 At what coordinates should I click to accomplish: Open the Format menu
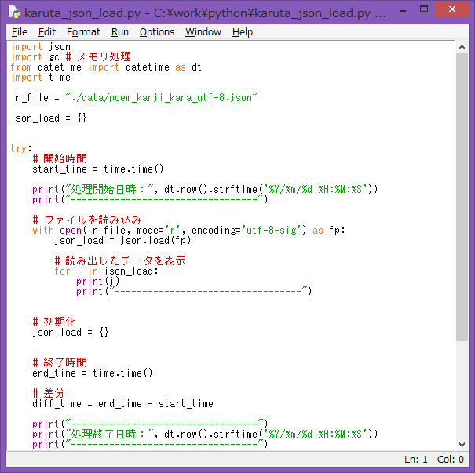tap(83, 32)
